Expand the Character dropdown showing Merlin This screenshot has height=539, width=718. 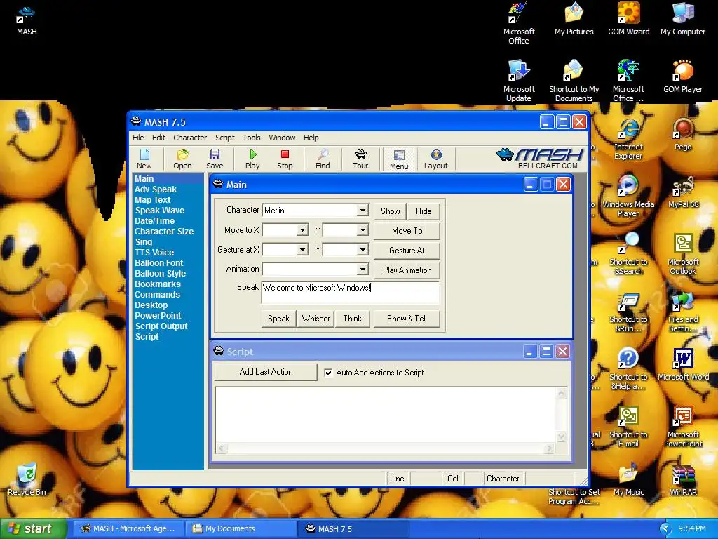(x=363, y=211)
